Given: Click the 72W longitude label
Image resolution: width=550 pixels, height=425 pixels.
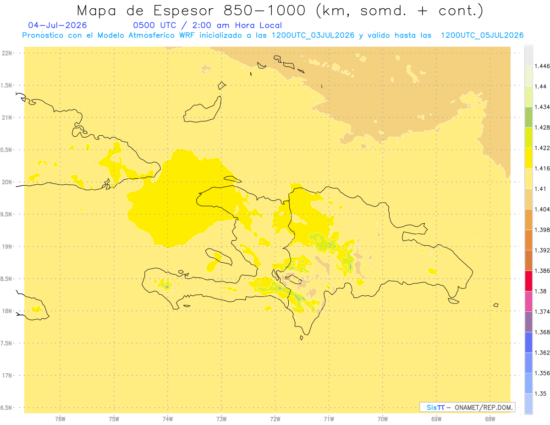Looking at the screenshot, I should click(275, 419).
